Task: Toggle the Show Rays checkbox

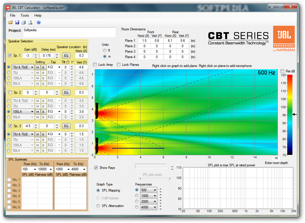Action: pyautogui.click(x=96, y=167)
